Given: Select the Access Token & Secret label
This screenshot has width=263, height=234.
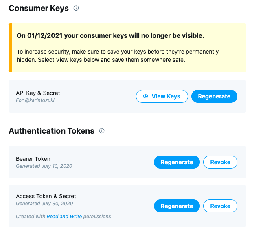Looking at the screenshot, I should coord(46,196).
